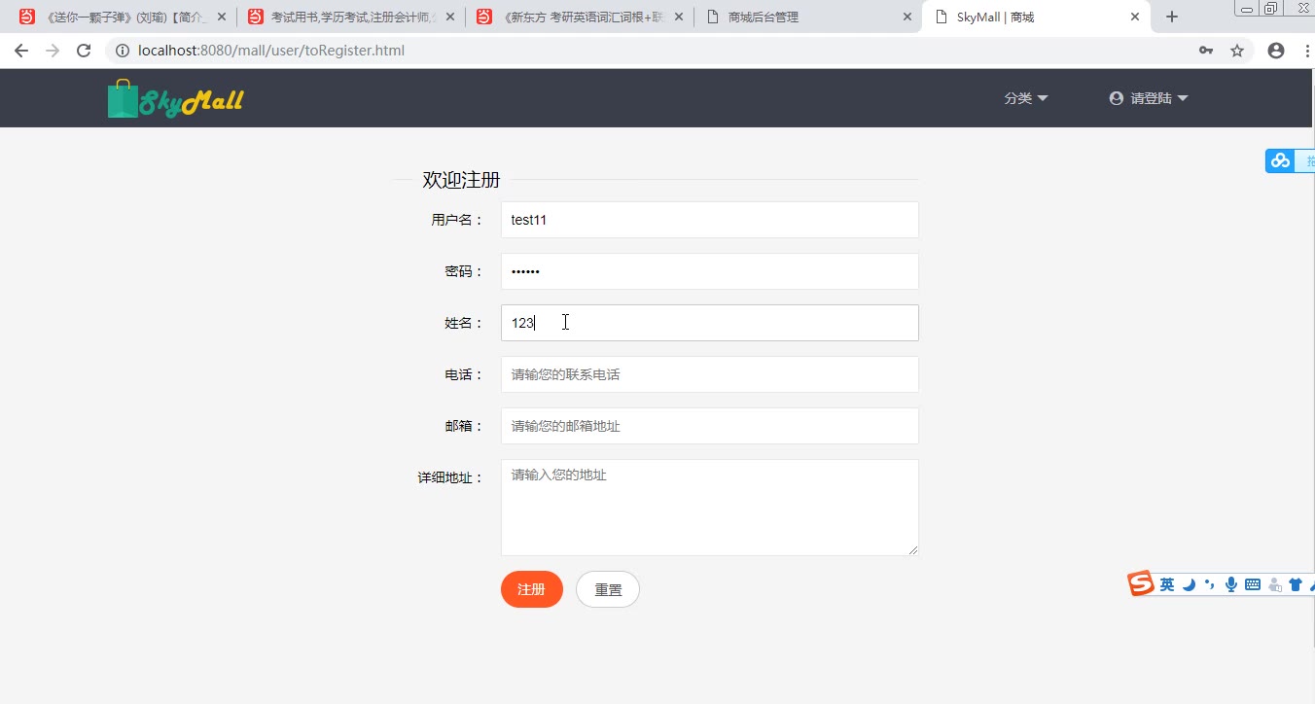
Task: Click the Sogou S logo on IME bar
Action: click(x=1141, y=583)
